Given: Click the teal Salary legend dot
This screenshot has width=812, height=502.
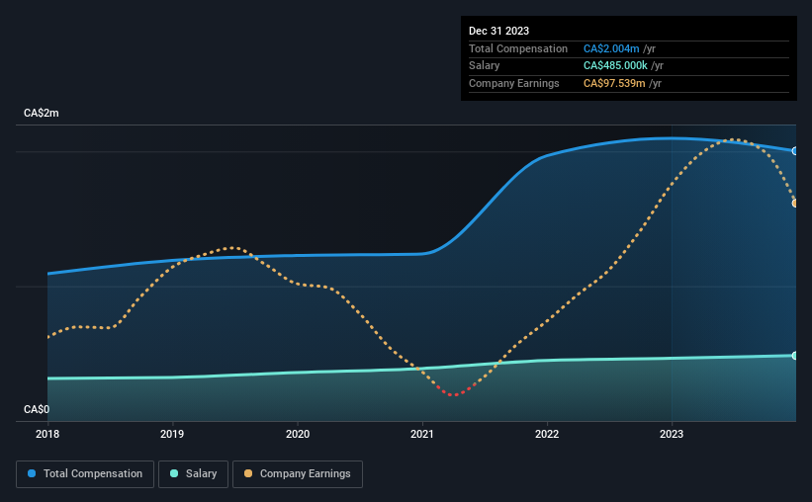Looking at the screenshot, I should point(174,473).
